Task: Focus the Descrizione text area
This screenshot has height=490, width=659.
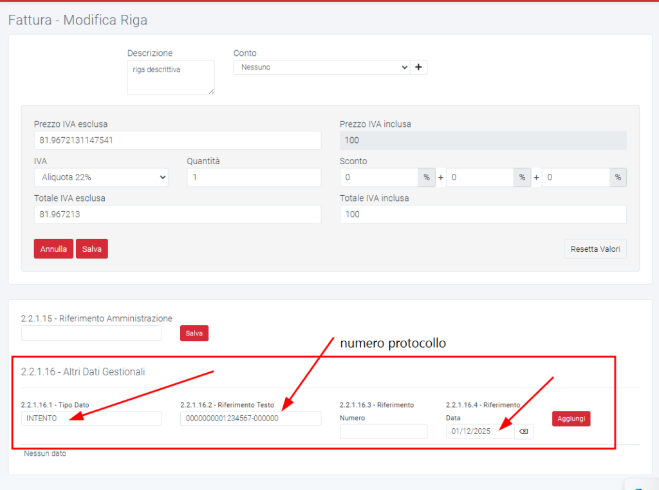Action: pyautogui.click(x=171, y=77)
